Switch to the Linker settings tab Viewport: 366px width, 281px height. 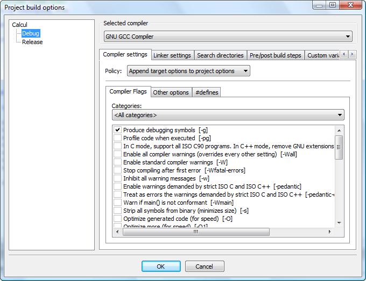tap(172, 55)
